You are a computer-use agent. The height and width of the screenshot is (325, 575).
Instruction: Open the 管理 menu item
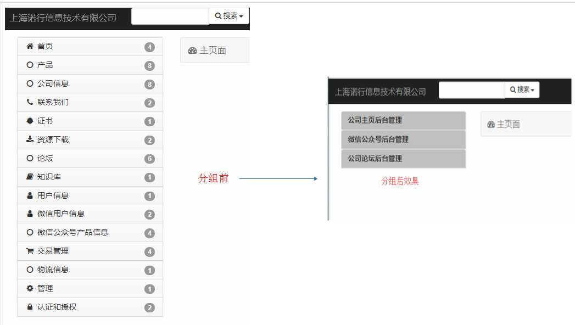pyautogui.click(x=90, y=289)
